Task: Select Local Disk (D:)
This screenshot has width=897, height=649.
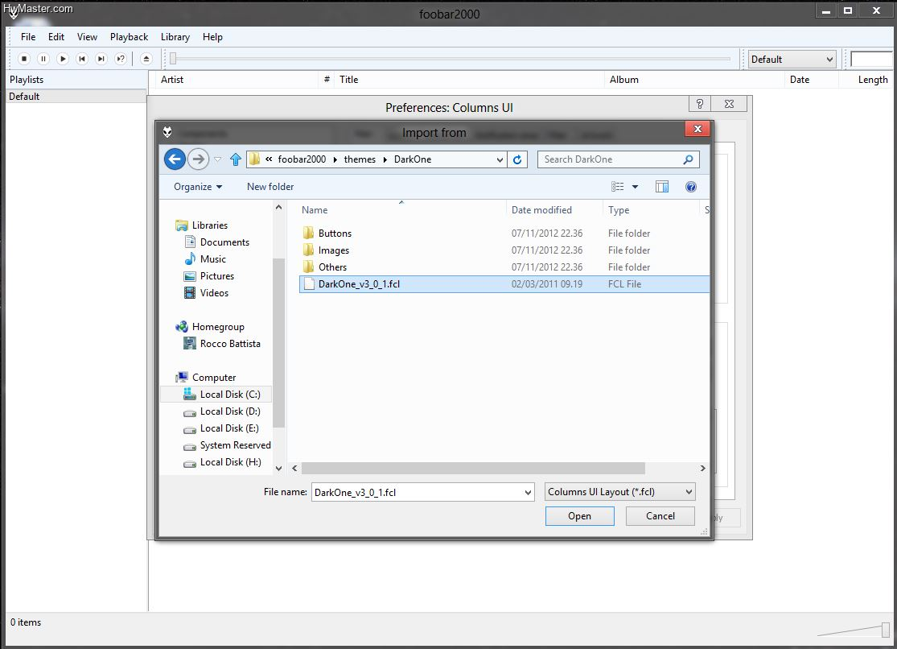Action: coord(230,411)
